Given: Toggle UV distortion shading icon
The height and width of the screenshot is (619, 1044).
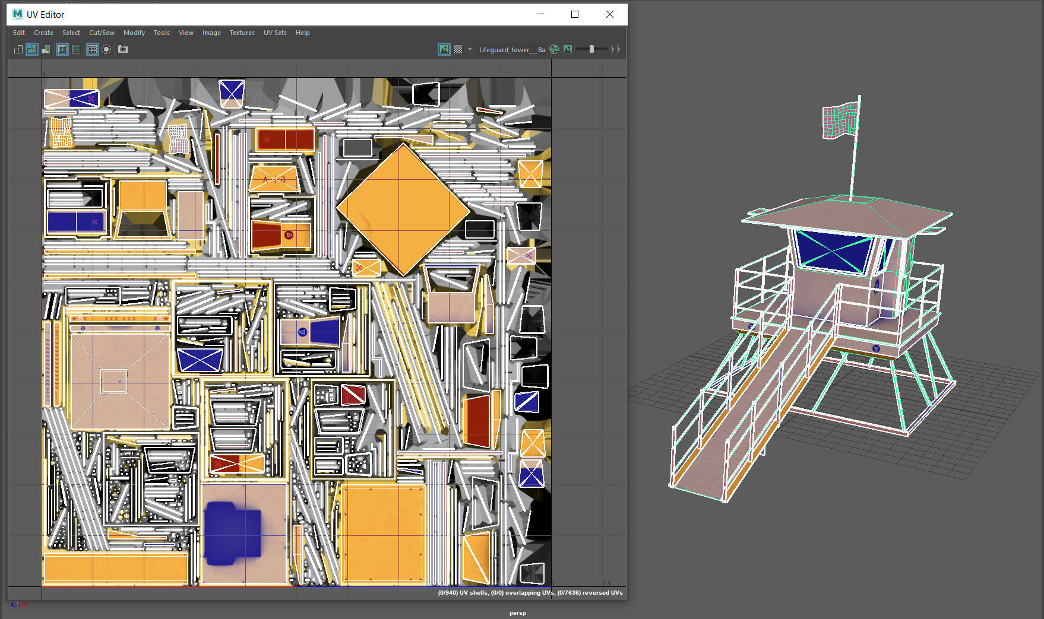Looking at the screenshot, I should click(x=46, y=49).
